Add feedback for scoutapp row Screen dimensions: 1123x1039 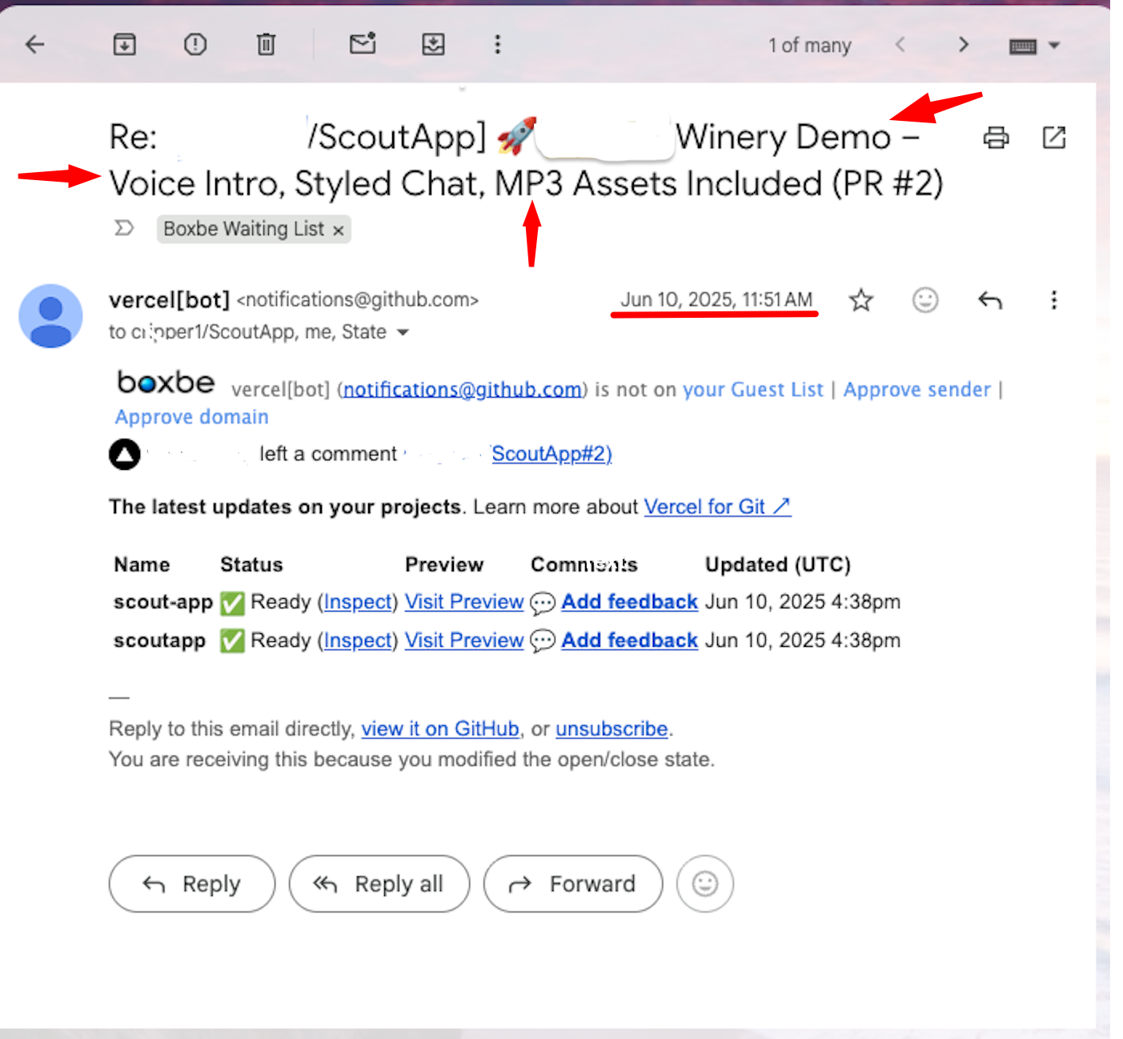(629, 640)
